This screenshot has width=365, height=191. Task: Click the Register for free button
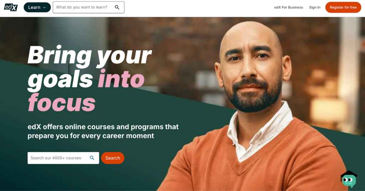click(343, 7)
